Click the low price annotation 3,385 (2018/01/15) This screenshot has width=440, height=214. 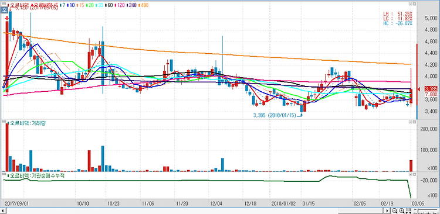click(275, 115)
